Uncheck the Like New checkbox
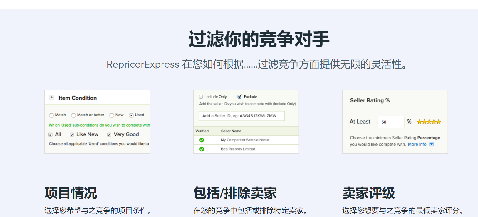Viewport: 478px width, 217px height. coord(72,135)
